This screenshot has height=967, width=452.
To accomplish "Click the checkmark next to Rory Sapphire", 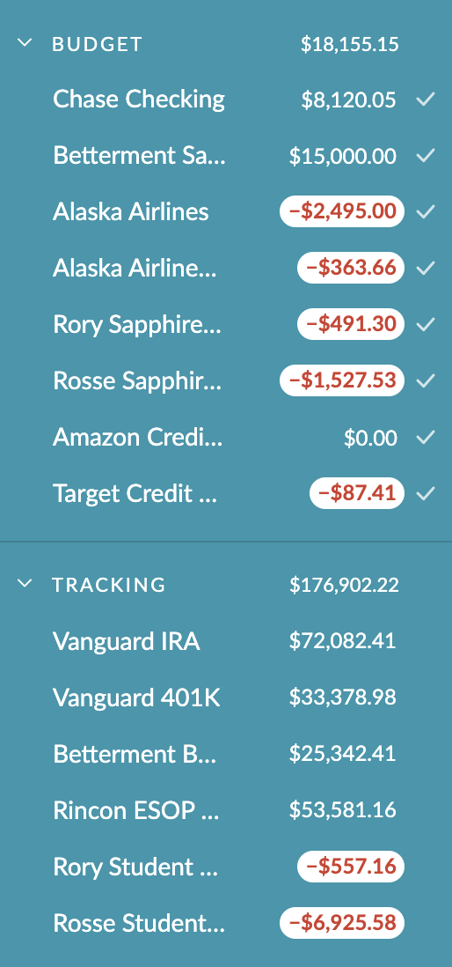I will click(426, 324).
